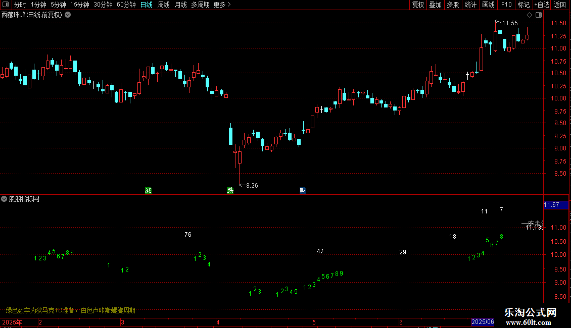Switch to 月线 monthly chart
This screenshot has height=328, width=571.
pyautogui.click(x=180, y=5)
